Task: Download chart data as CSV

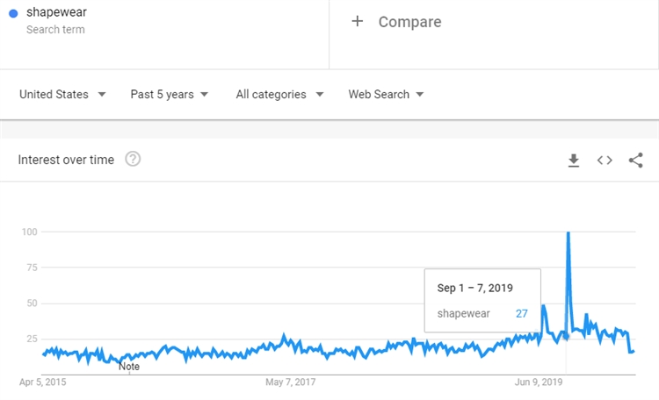Action: pyautogui.click(x=573, y=160)
